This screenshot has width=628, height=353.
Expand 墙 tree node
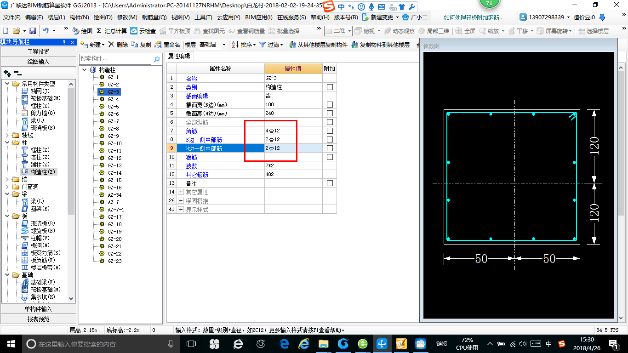click(7, 179)
